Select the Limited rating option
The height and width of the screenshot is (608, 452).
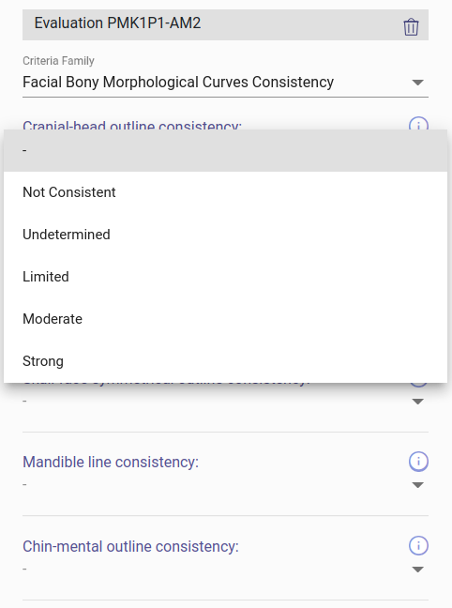(225, 277)
